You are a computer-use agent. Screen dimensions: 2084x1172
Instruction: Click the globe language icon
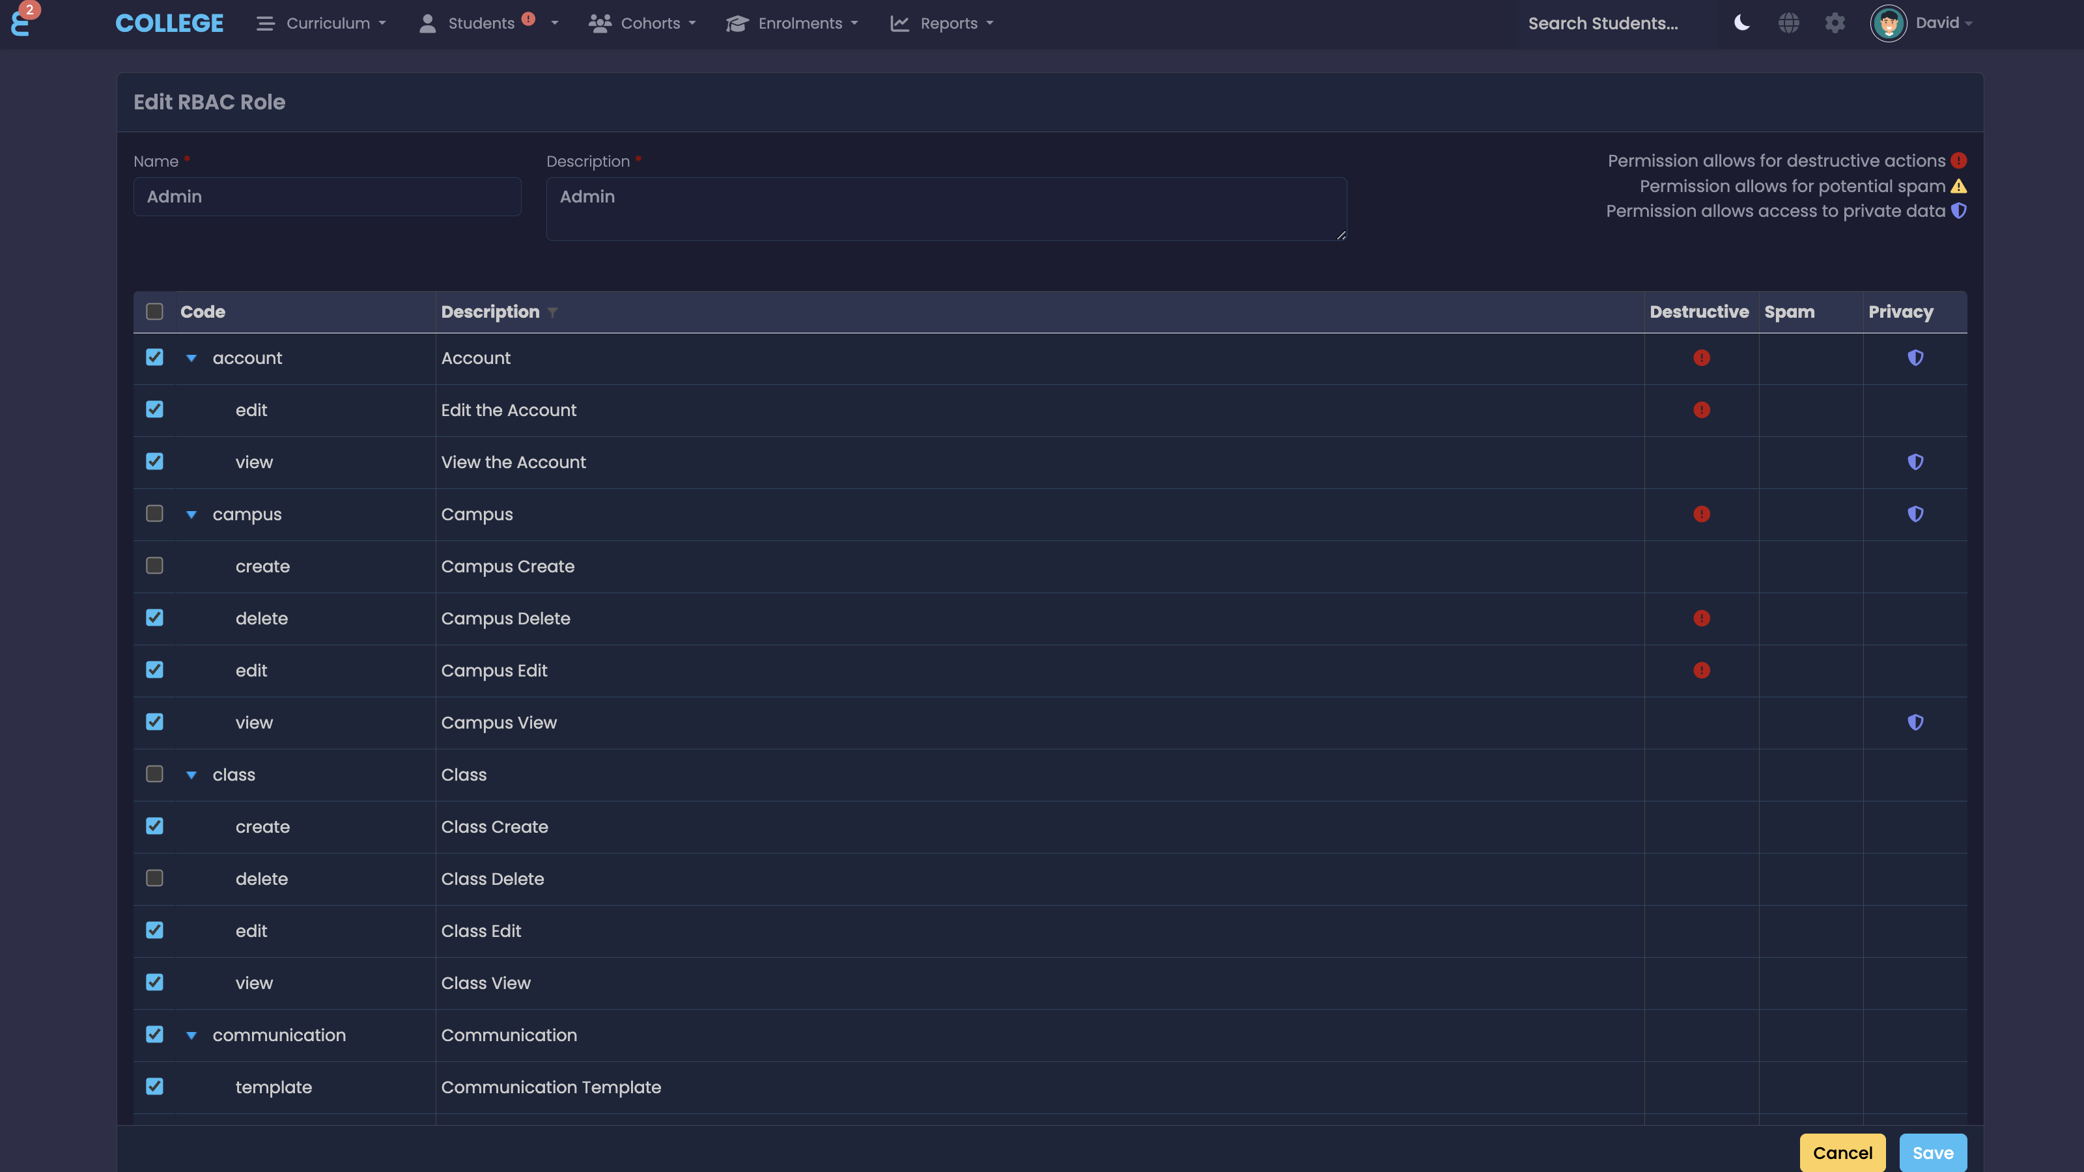[1789, 23]
